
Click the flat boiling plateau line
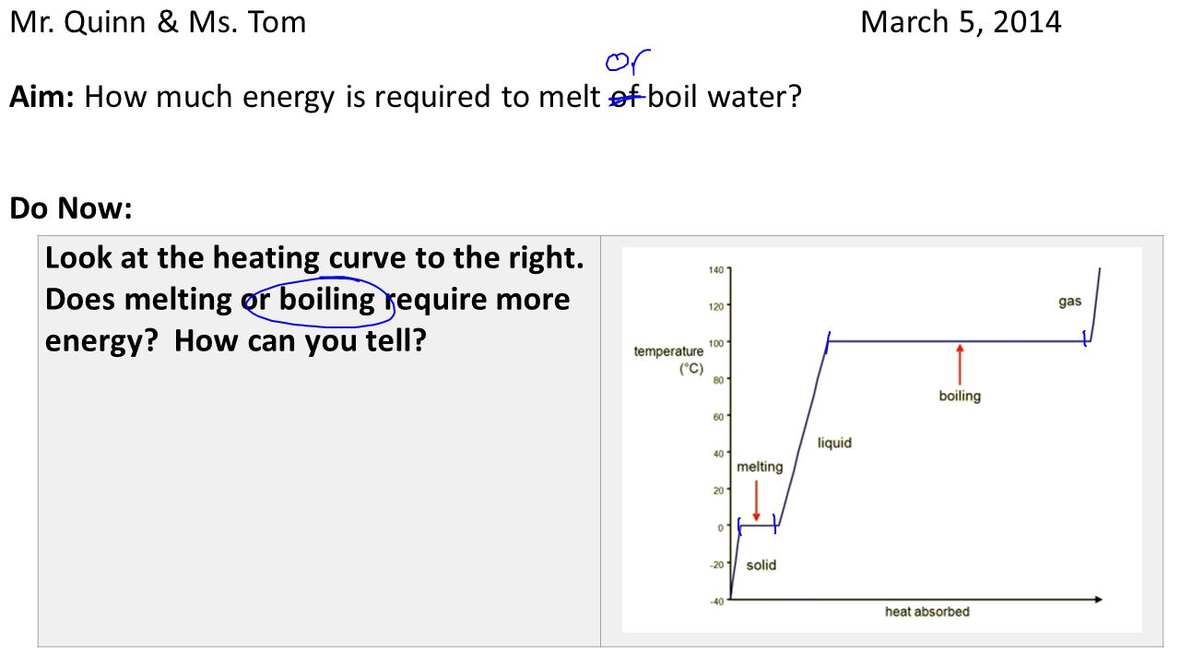point(957,341)
